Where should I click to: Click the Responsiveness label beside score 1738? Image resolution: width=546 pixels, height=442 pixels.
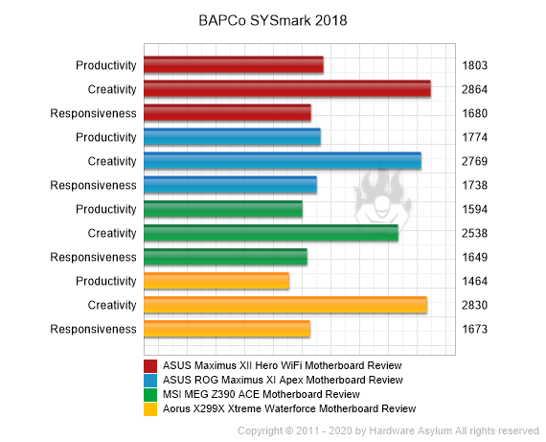pyautogui.click(x=93, y=185)
